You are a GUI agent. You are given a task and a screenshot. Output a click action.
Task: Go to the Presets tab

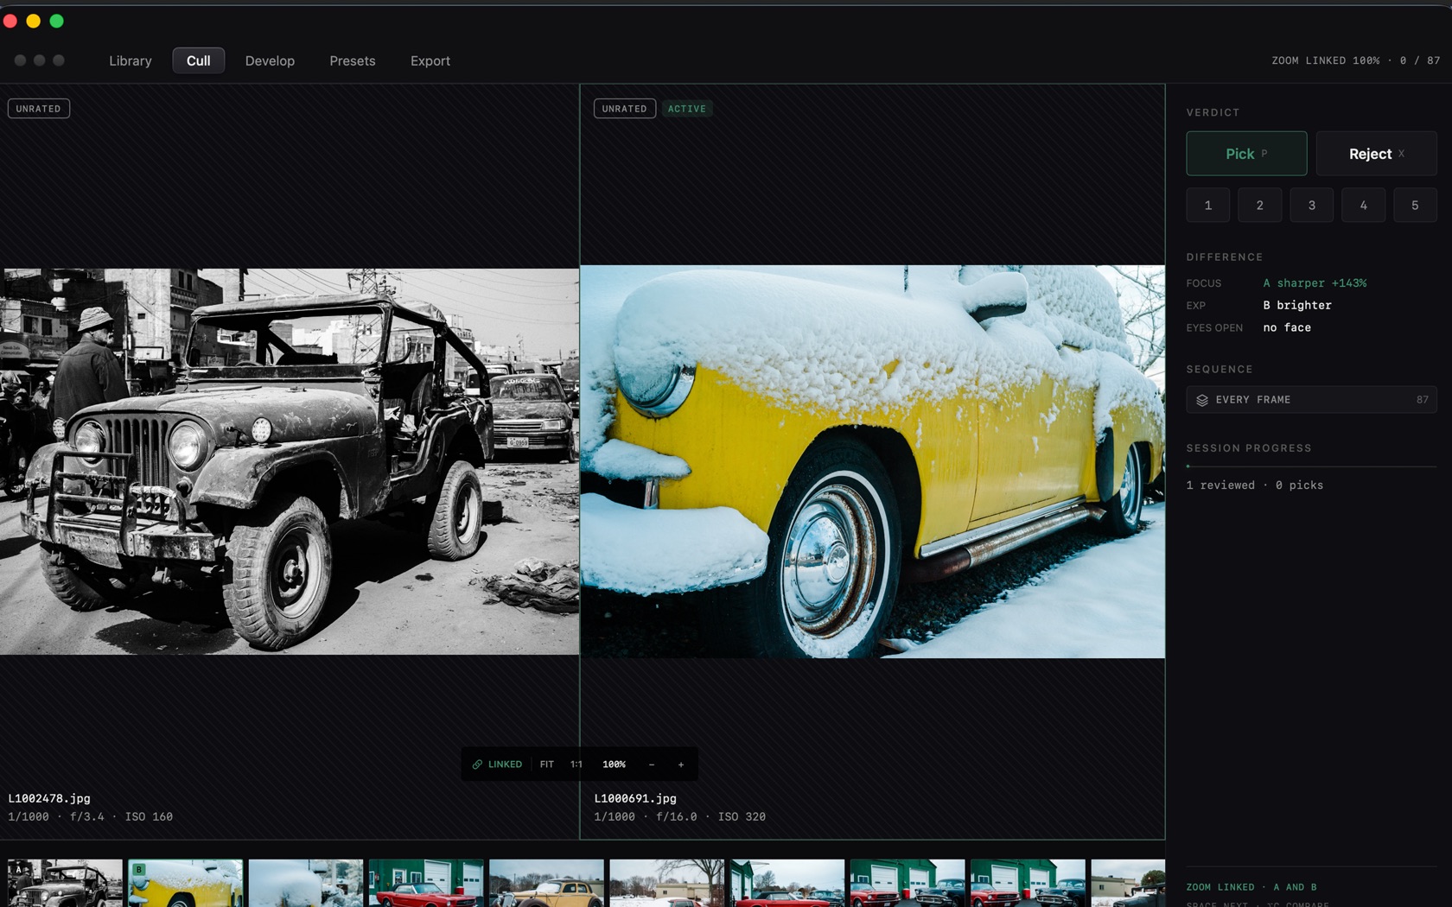(x=353, y=60)
